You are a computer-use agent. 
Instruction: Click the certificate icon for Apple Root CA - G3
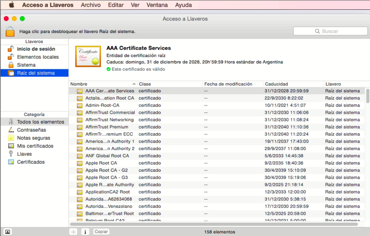(x=80, y=177)
